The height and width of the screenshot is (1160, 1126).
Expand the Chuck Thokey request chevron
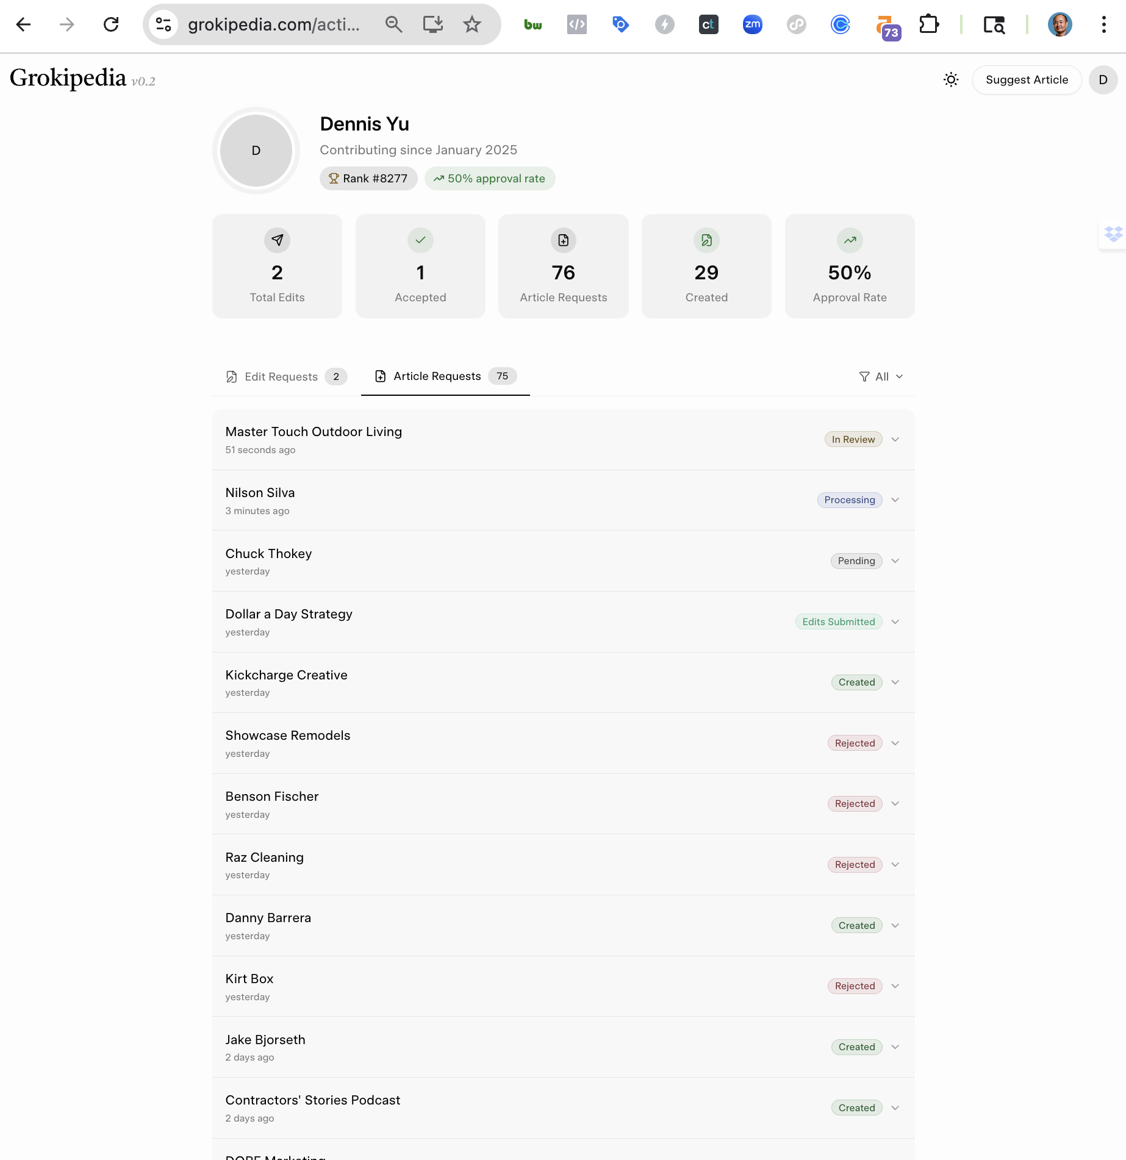pyautogui.click(x=895, y=561)
